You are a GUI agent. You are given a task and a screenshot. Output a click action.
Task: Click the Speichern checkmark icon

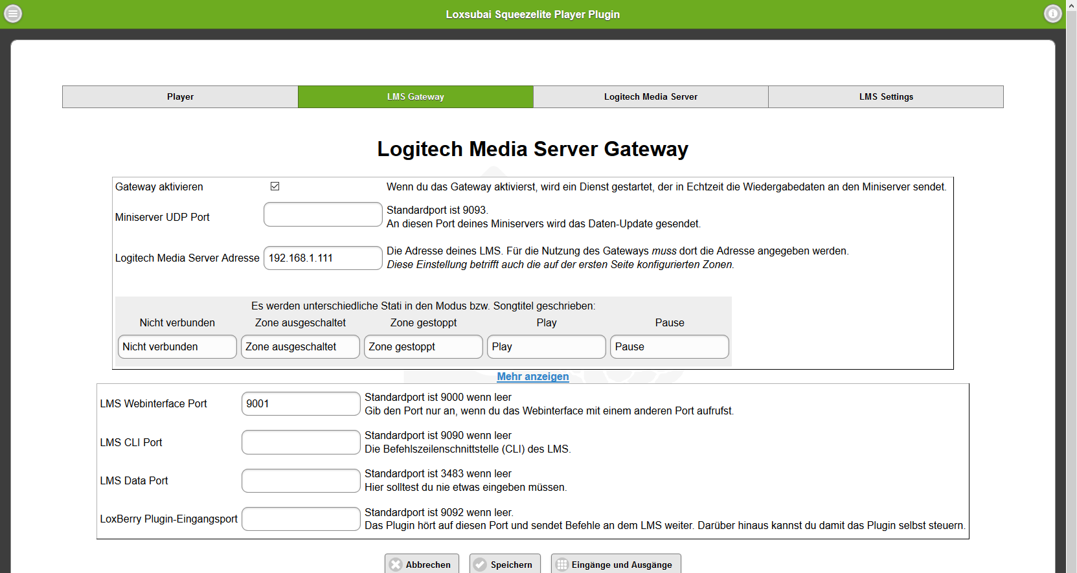tap(480, 565)
